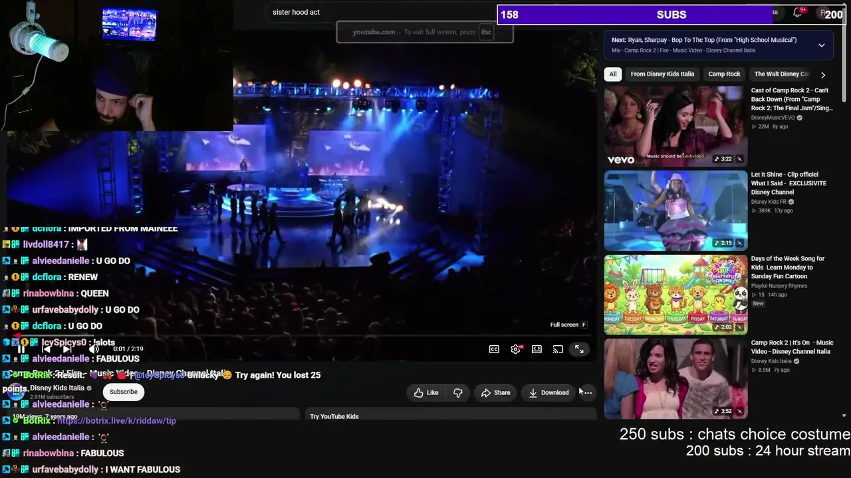Viewport: 851px width, 478px height.
Task: Open the DisneyMusicVEVO channel name
Action: (773, 118)
